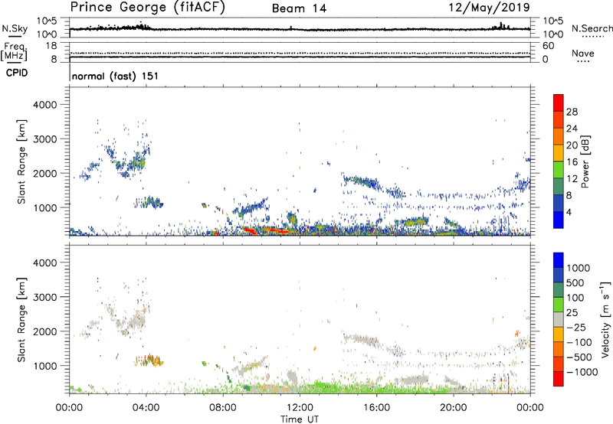Click the 4000 tick in the power panel
This screenshot has height=424, width=613.
coord(45,105)
